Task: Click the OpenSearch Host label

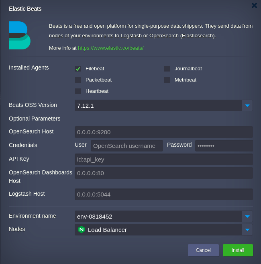Action: pyautogui.click(x=31, y=131)
